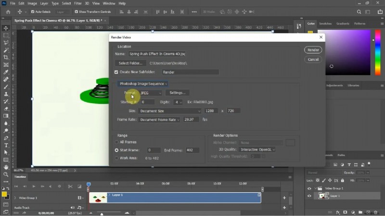Select the Eyedropper tool
This screenshot has width=385, height=216.
click(x=6, y=72)
